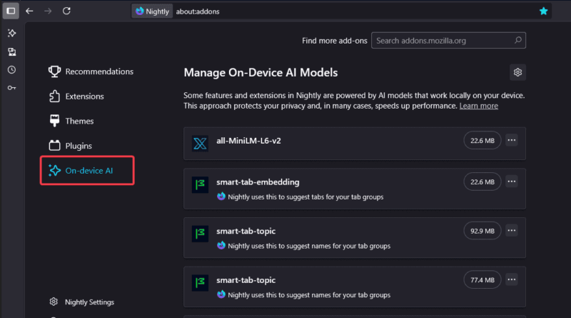Open Nightly Settings link
The height and width of the screenshot is (318, 571).
click(x=89, y=302)
